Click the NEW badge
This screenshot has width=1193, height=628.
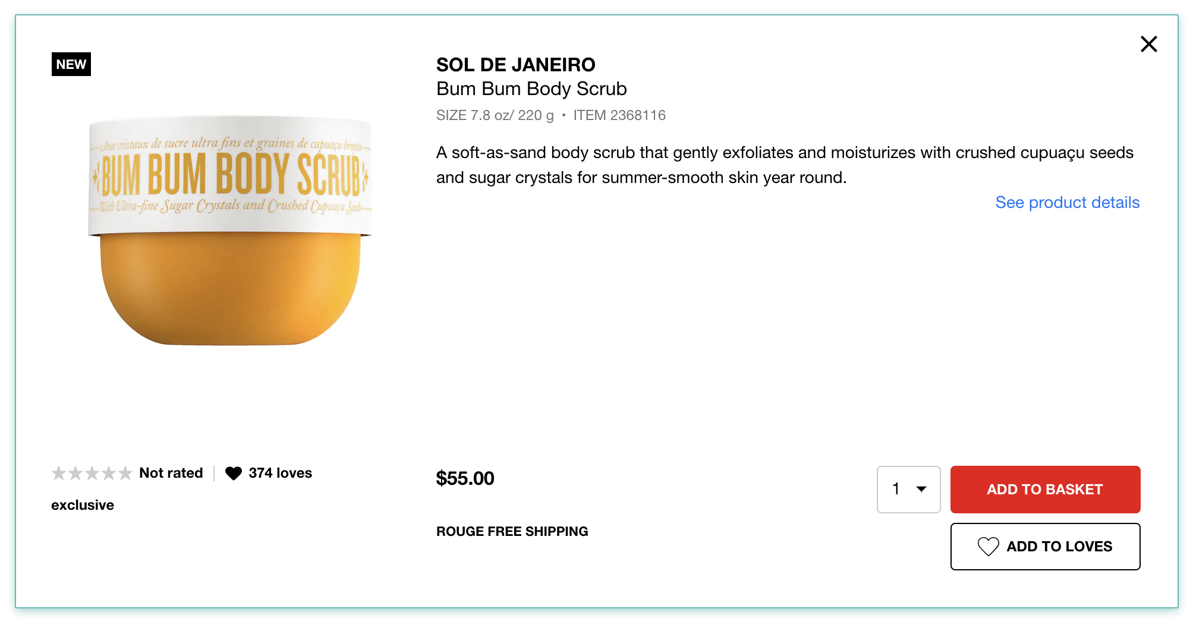point(71,64)
